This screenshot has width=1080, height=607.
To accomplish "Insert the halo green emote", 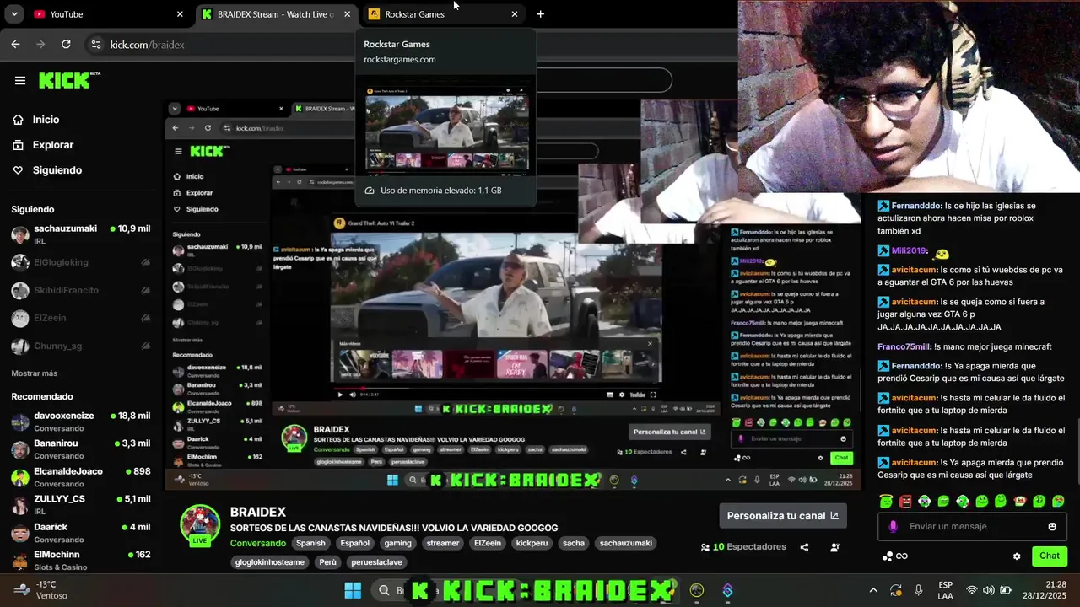I will click(x=887, y=502).
